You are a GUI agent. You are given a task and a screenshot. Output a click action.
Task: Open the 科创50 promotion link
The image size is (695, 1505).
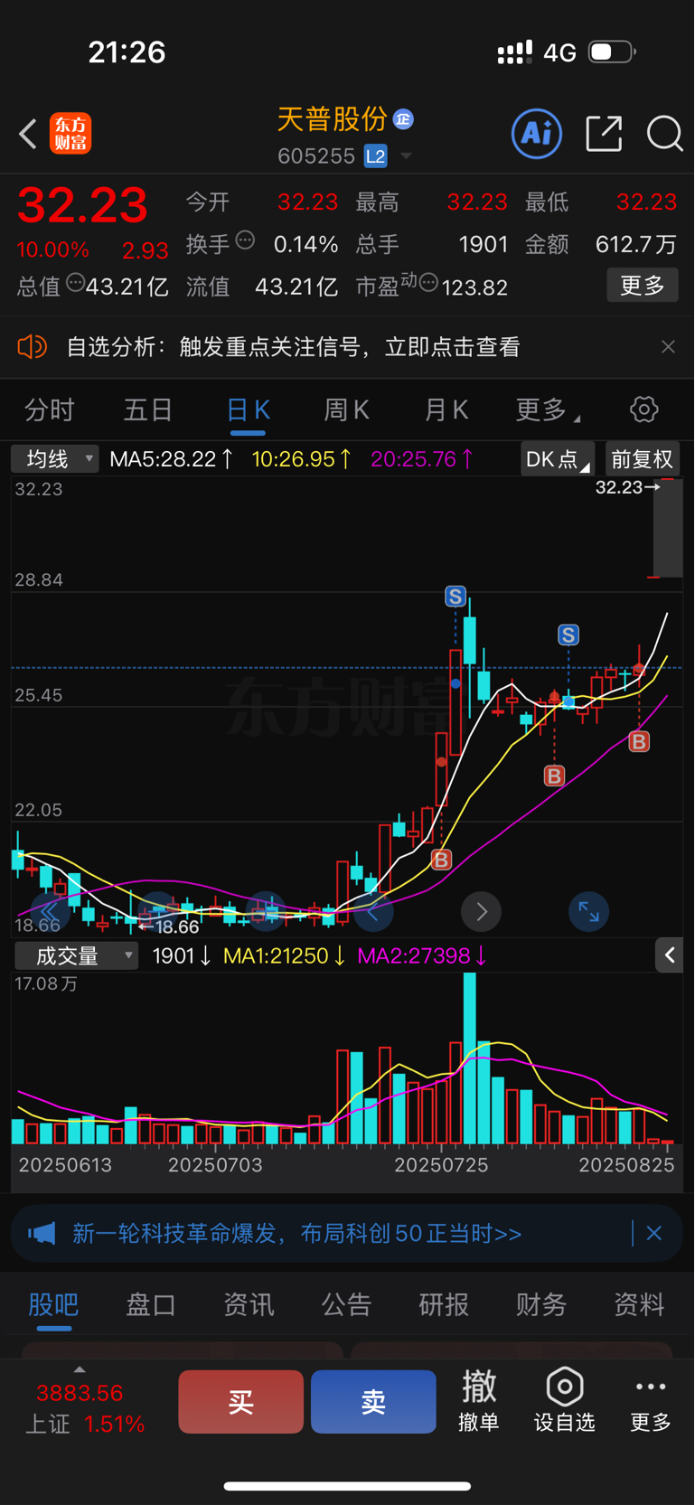click(297, 1233)
